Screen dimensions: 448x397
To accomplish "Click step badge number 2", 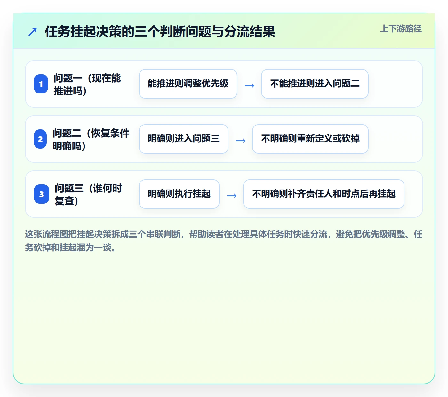I will click(x=40, y=139).
